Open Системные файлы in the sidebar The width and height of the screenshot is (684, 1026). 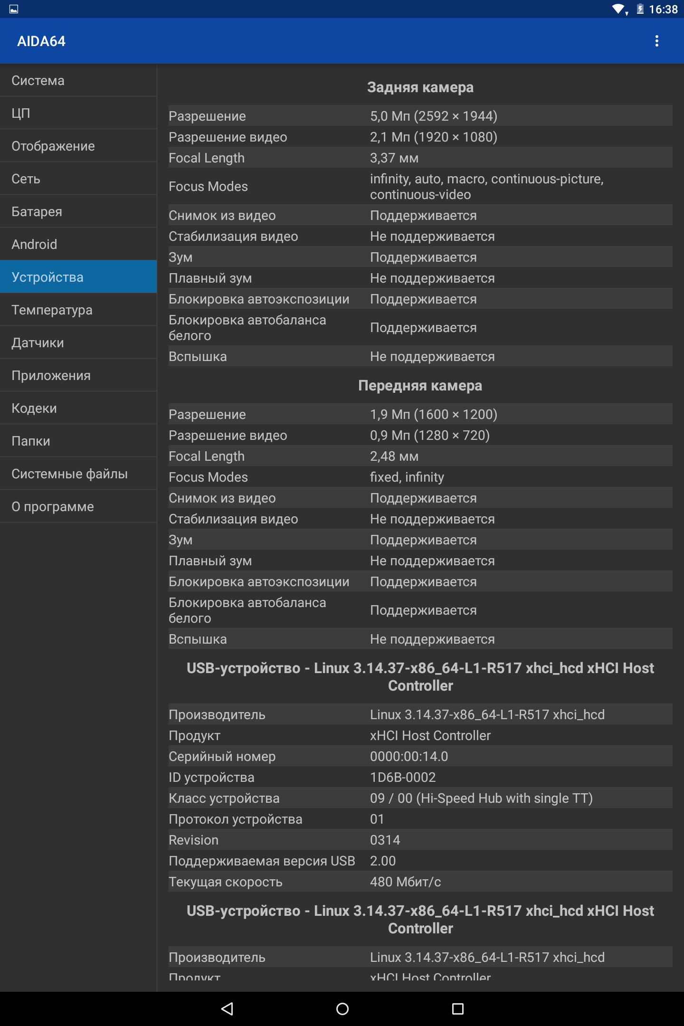tap(78, 474)
